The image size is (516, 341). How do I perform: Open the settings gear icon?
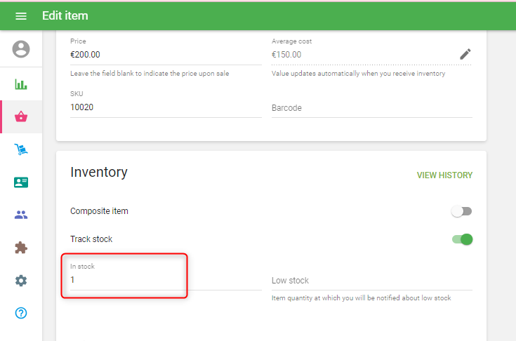21,281
